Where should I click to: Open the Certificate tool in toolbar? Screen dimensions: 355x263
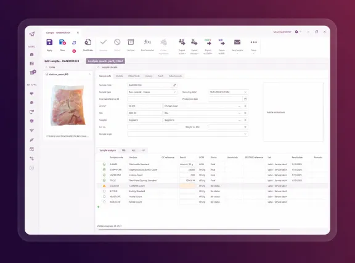pyautogui.click(x=88, y=42)
